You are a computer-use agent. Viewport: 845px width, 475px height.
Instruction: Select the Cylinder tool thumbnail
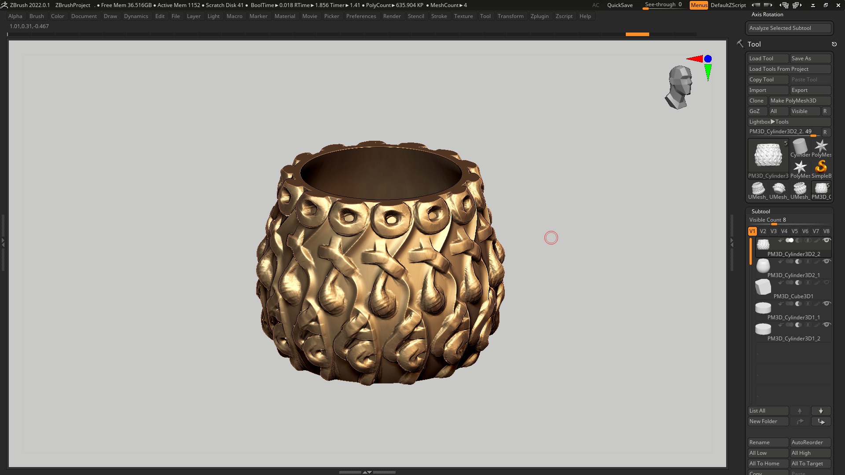pyautogui.click(x=800, y=148)
